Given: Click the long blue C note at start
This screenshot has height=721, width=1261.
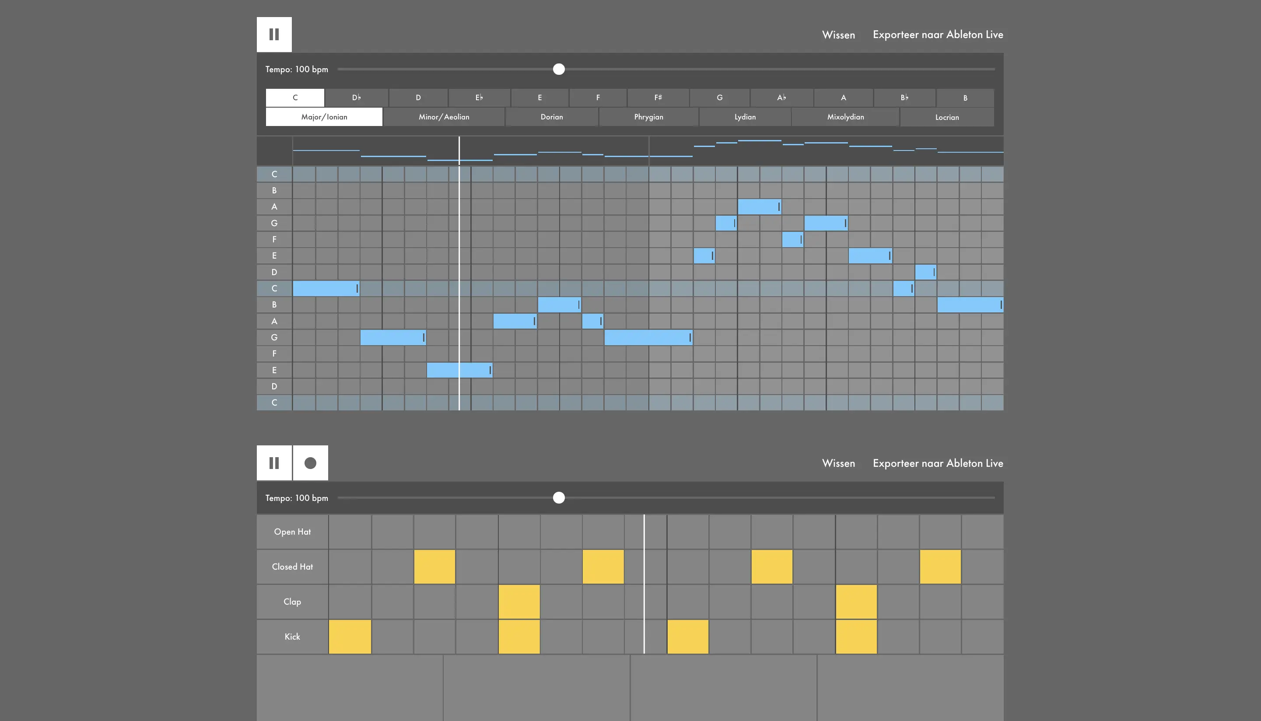Looking at the screenshot, I should click(324, 288).
